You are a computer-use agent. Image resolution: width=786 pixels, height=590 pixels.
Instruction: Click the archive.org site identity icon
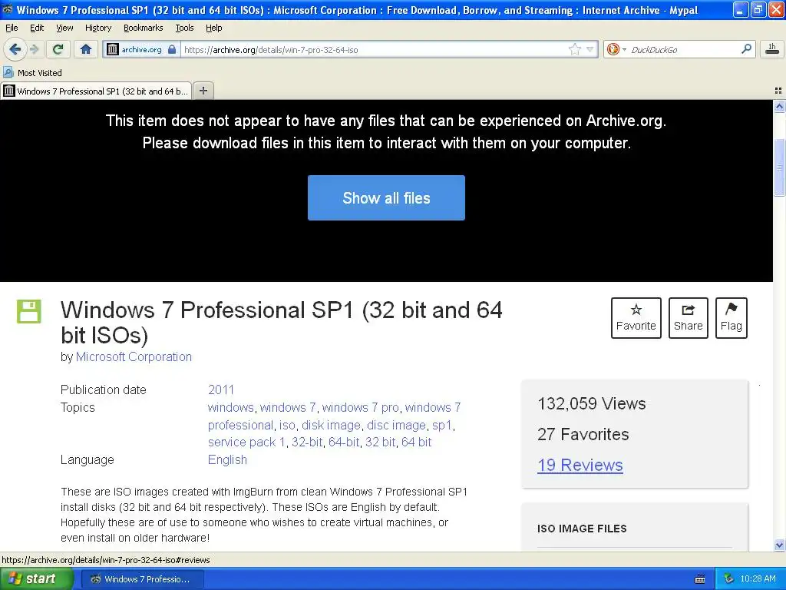tap(113, 49)
